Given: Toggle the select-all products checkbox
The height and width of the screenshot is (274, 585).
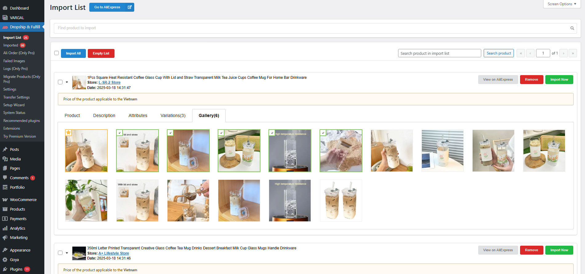Looking at the screenshot, I should pyautogui.click(x=56, y=53).
